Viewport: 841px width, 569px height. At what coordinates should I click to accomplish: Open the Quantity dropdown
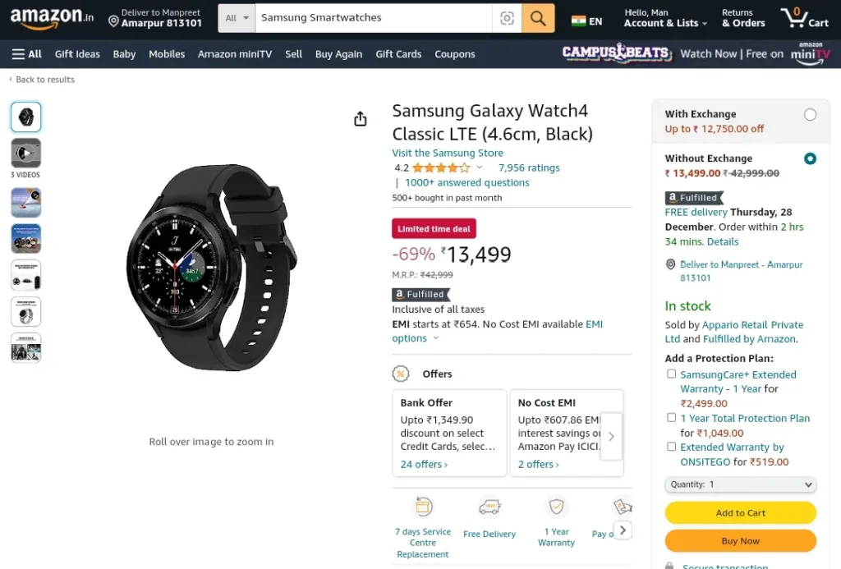pyautogui.click(x=740, y=484)
